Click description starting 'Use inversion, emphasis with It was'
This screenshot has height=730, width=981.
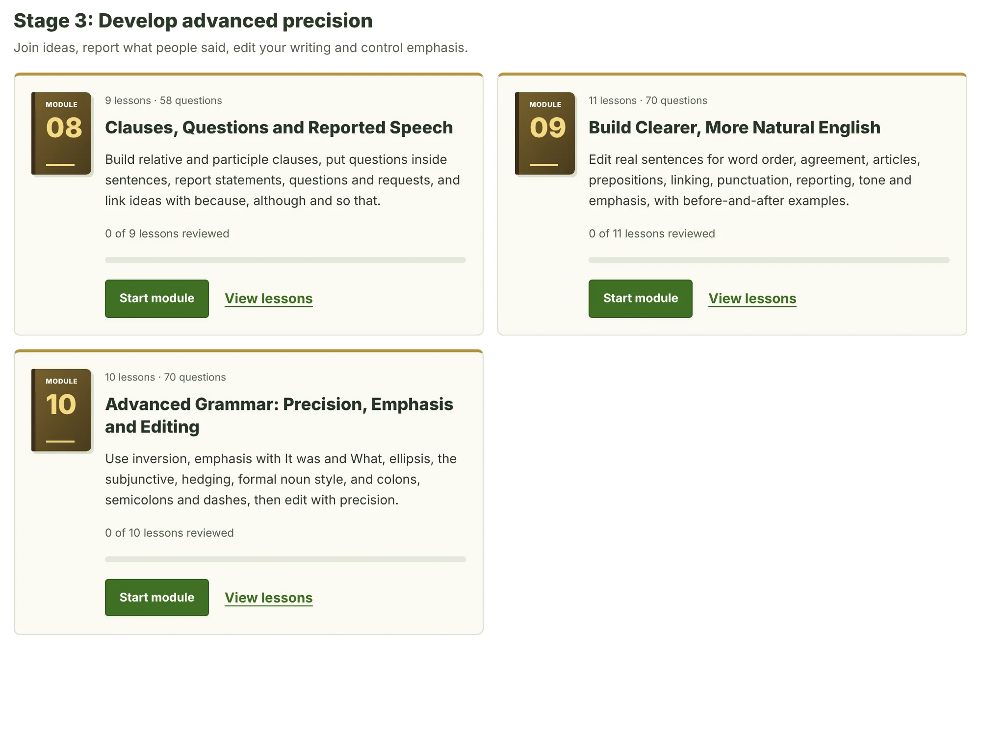click(281, 479)
